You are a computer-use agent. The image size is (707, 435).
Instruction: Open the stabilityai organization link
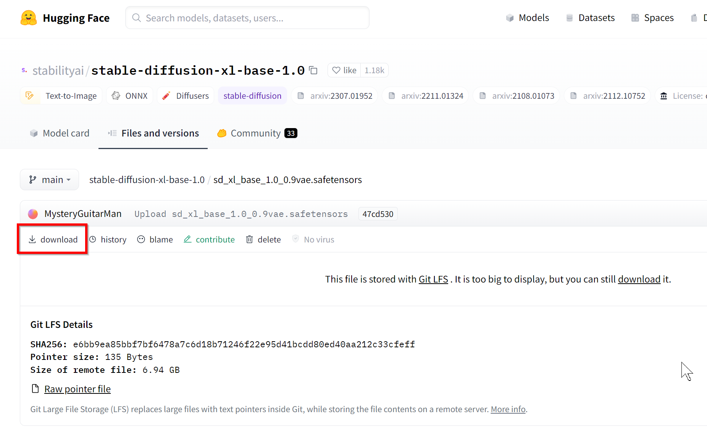[58, 71]
